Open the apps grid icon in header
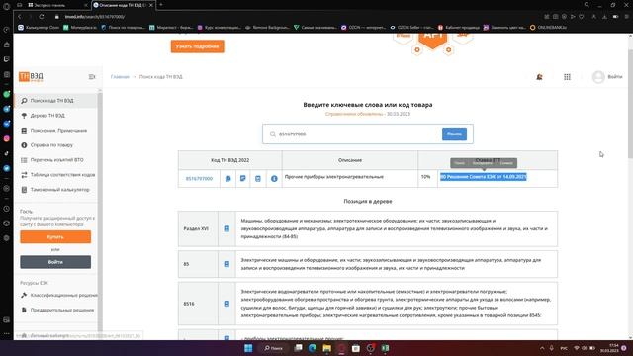 coord(567,77)
